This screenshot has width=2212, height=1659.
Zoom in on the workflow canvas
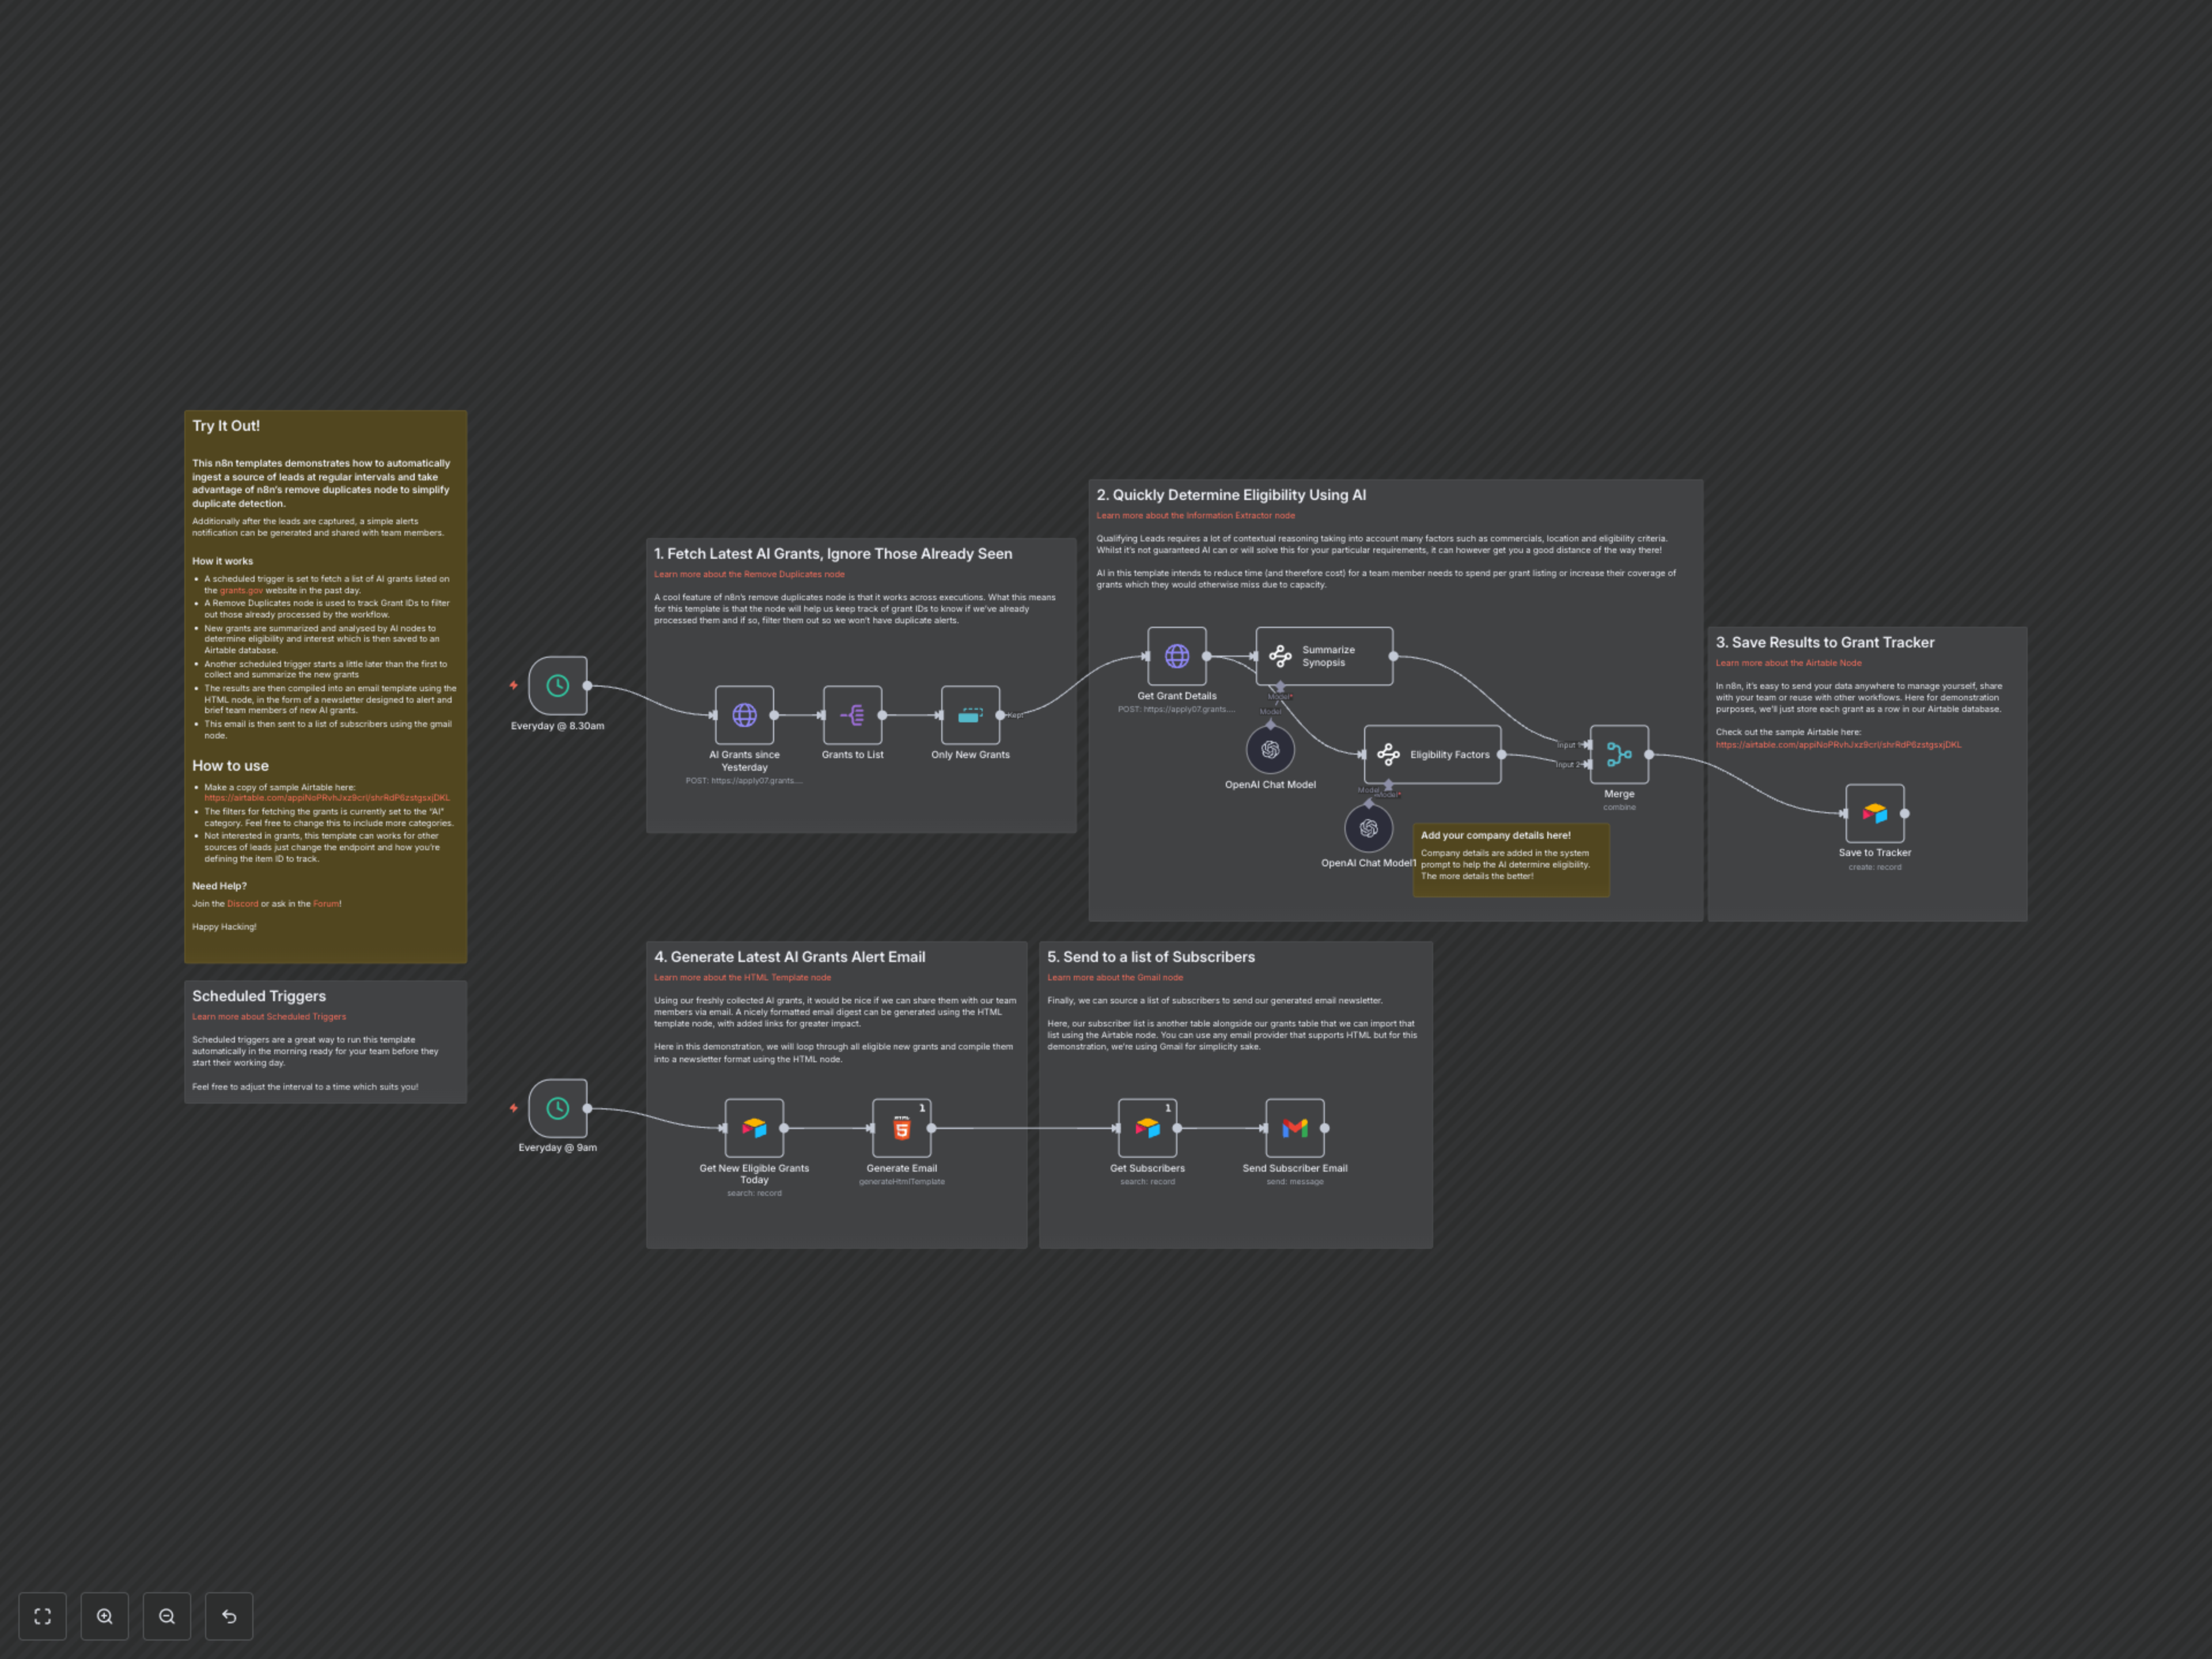pyautogui.click(x=104, y=1616)
